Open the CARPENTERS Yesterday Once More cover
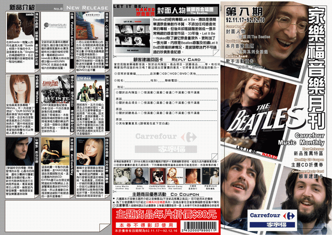 pos(157,176)
